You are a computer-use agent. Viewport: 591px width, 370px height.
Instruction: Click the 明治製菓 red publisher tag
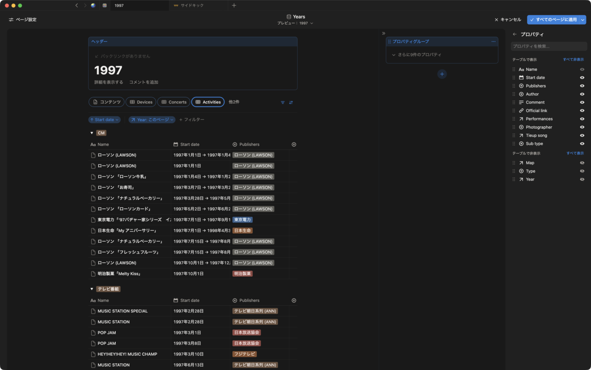pos(242,274)
